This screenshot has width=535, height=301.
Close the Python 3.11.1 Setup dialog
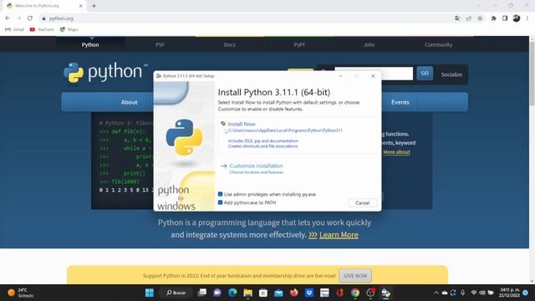click(373, 76)
